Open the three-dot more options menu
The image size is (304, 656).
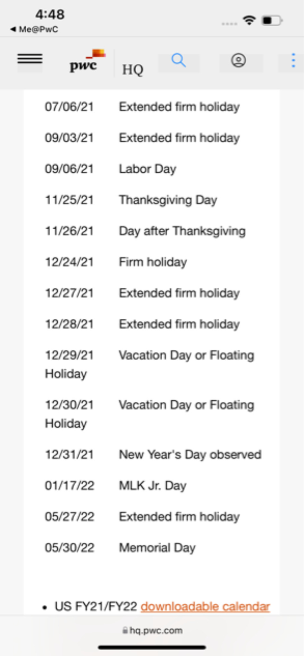293,60
